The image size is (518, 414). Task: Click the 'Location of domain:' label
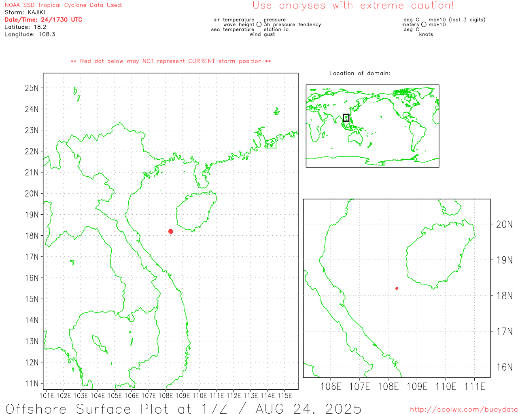360,73
